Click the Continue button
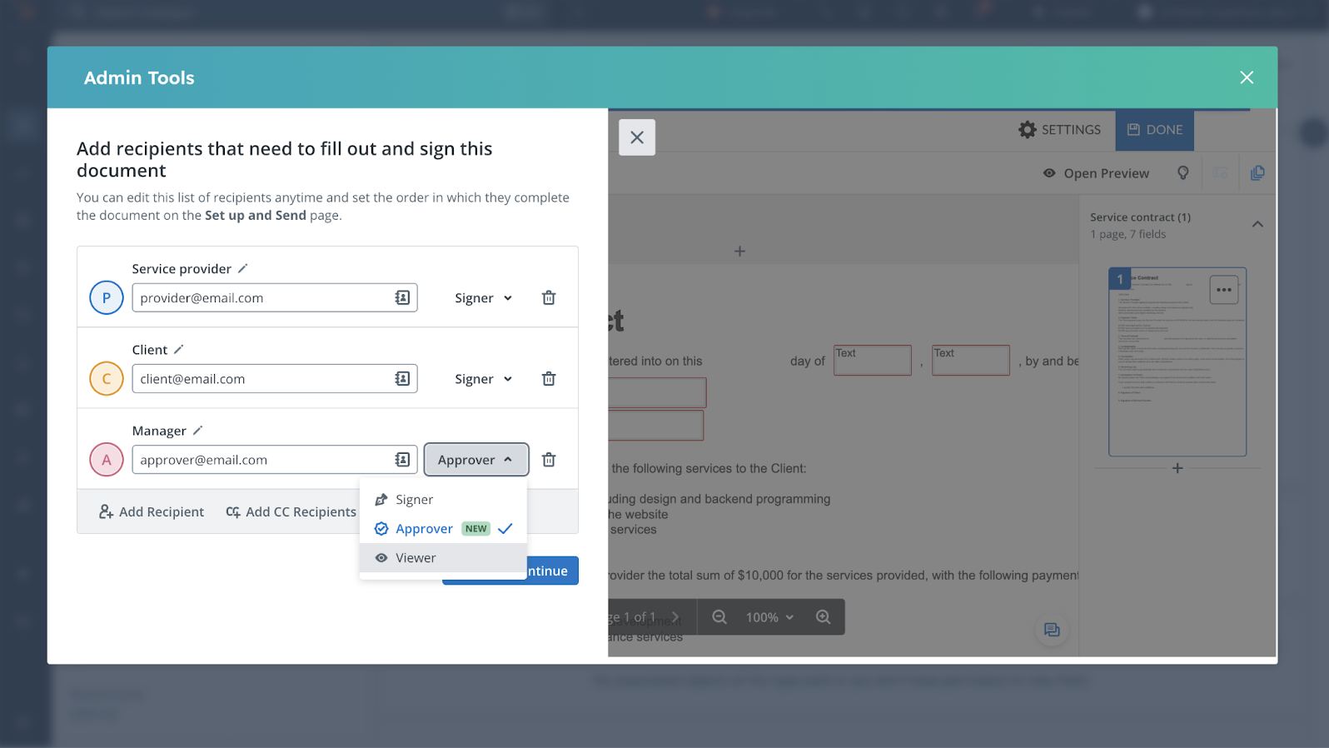This screenshot has width=1329, height=748. coord(552,571)
